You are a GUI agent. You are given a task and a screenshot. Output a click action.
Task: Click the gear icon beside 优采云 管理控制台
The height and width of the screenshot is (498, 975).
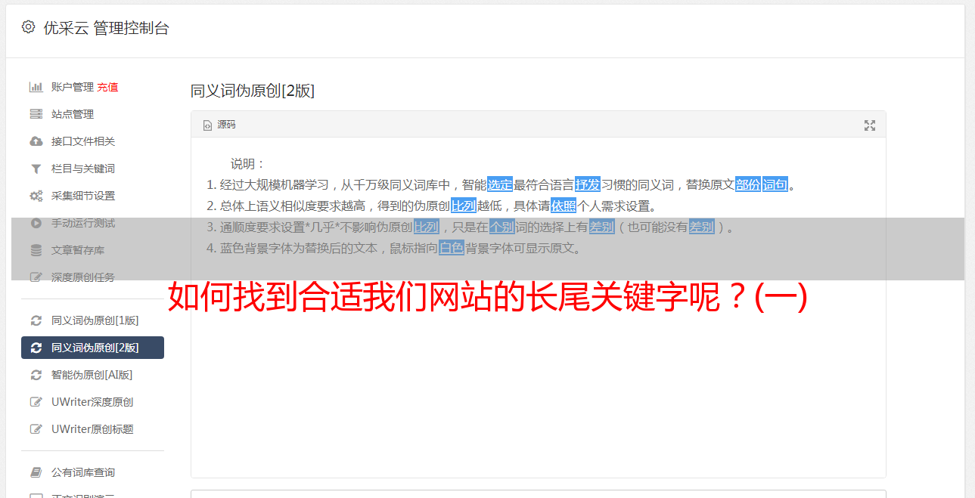(x=28, y=27)
